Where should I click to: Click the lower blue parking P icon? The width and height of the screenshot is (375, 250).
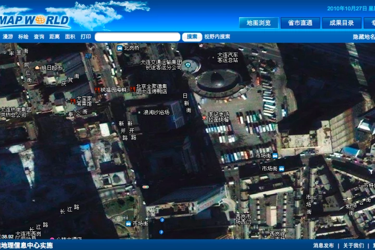pyautogui.click(x=161, y=232)
